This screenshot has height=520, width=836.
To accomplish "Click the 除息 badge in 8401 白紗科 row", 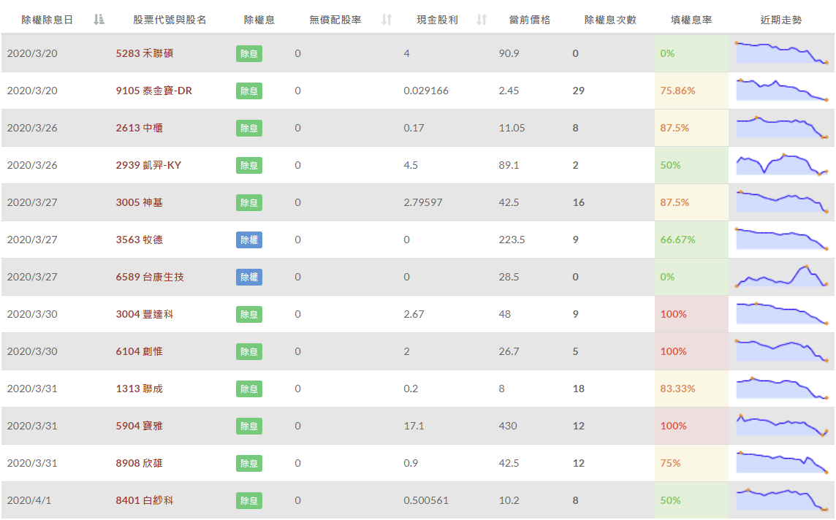I will [249, 501].
